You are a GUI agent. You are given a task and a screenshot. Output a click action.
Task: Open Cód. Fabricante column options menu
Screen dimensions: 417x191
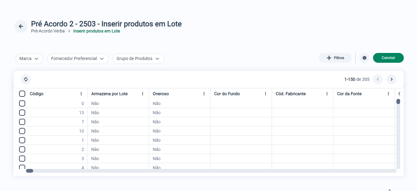pos(327,94)
